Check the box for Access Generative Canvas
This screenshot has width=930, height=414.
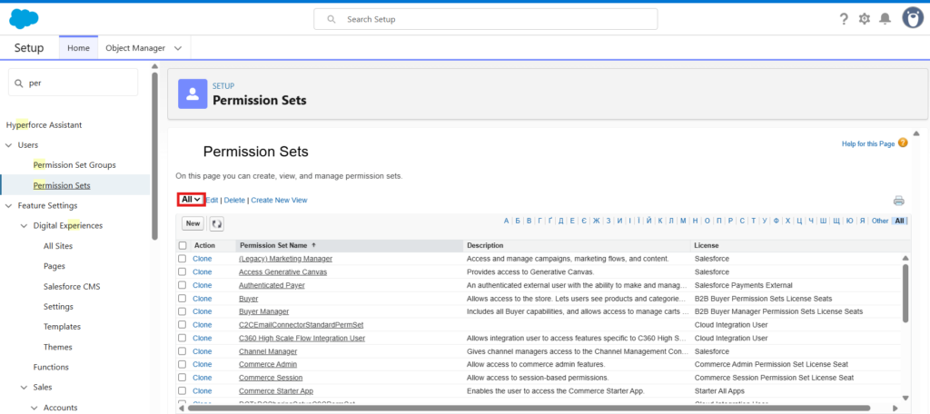tap(183, 271)
